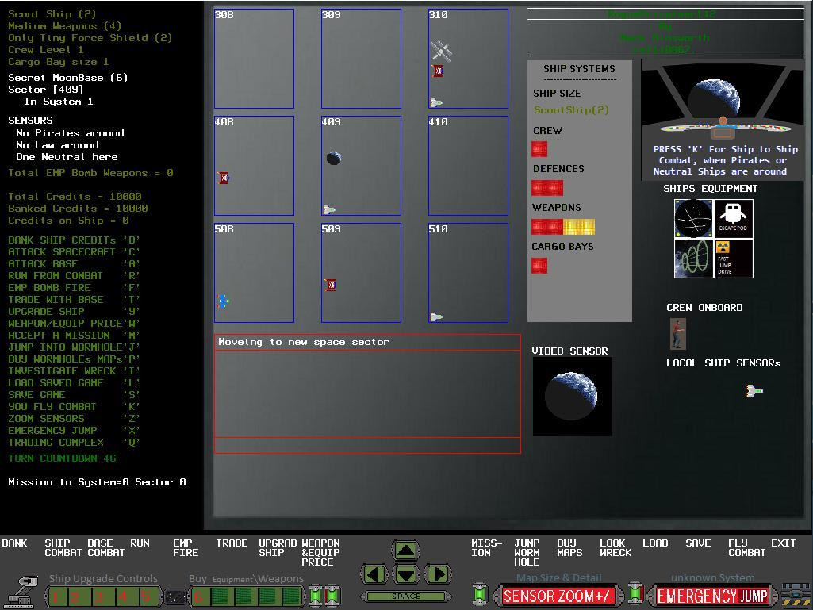Click the right arrow movement button

[x=438, y=574]
